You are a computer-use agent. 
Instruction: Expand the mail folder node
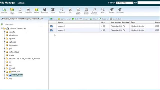[x=4, y=68]
